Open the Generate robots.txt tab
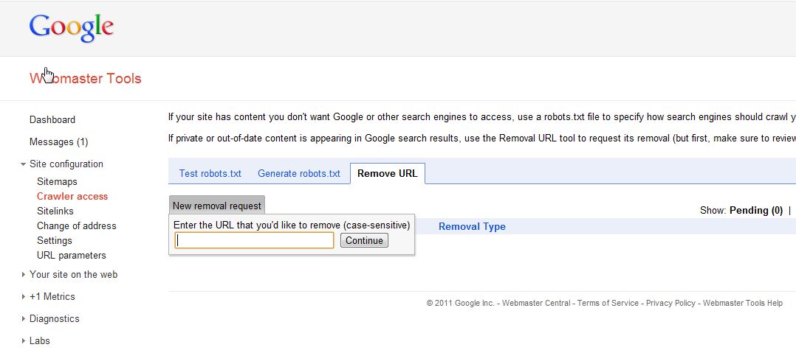This screenshot has width=796, height=350. tap(299, 174)
